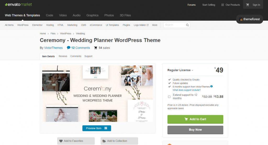Open the UI Templates category

coord(112,25)
